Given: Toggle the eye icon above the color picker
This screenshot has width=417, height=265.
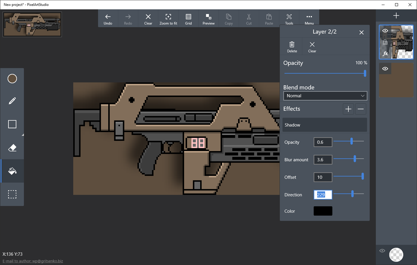Looking at the screenshot, I should coord(382,251).
